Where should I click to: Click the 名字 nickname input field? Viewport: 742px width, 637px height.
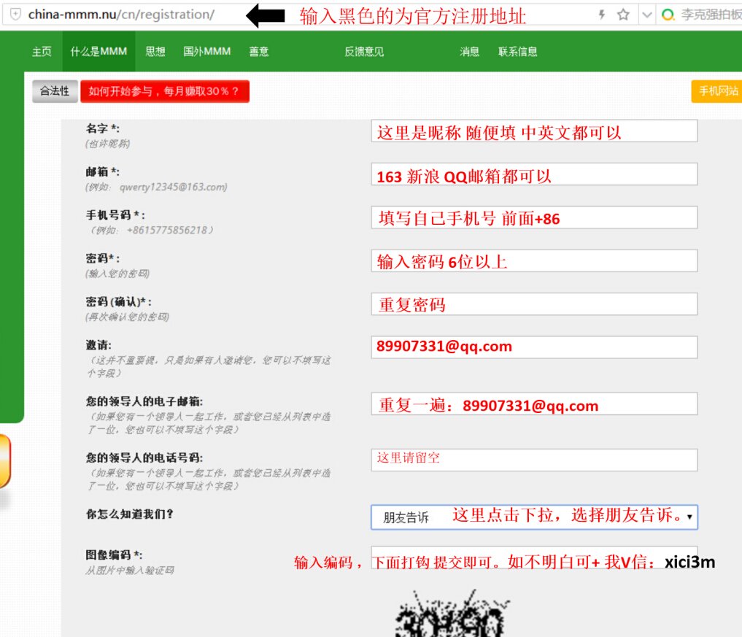click(x=535, y=130)
